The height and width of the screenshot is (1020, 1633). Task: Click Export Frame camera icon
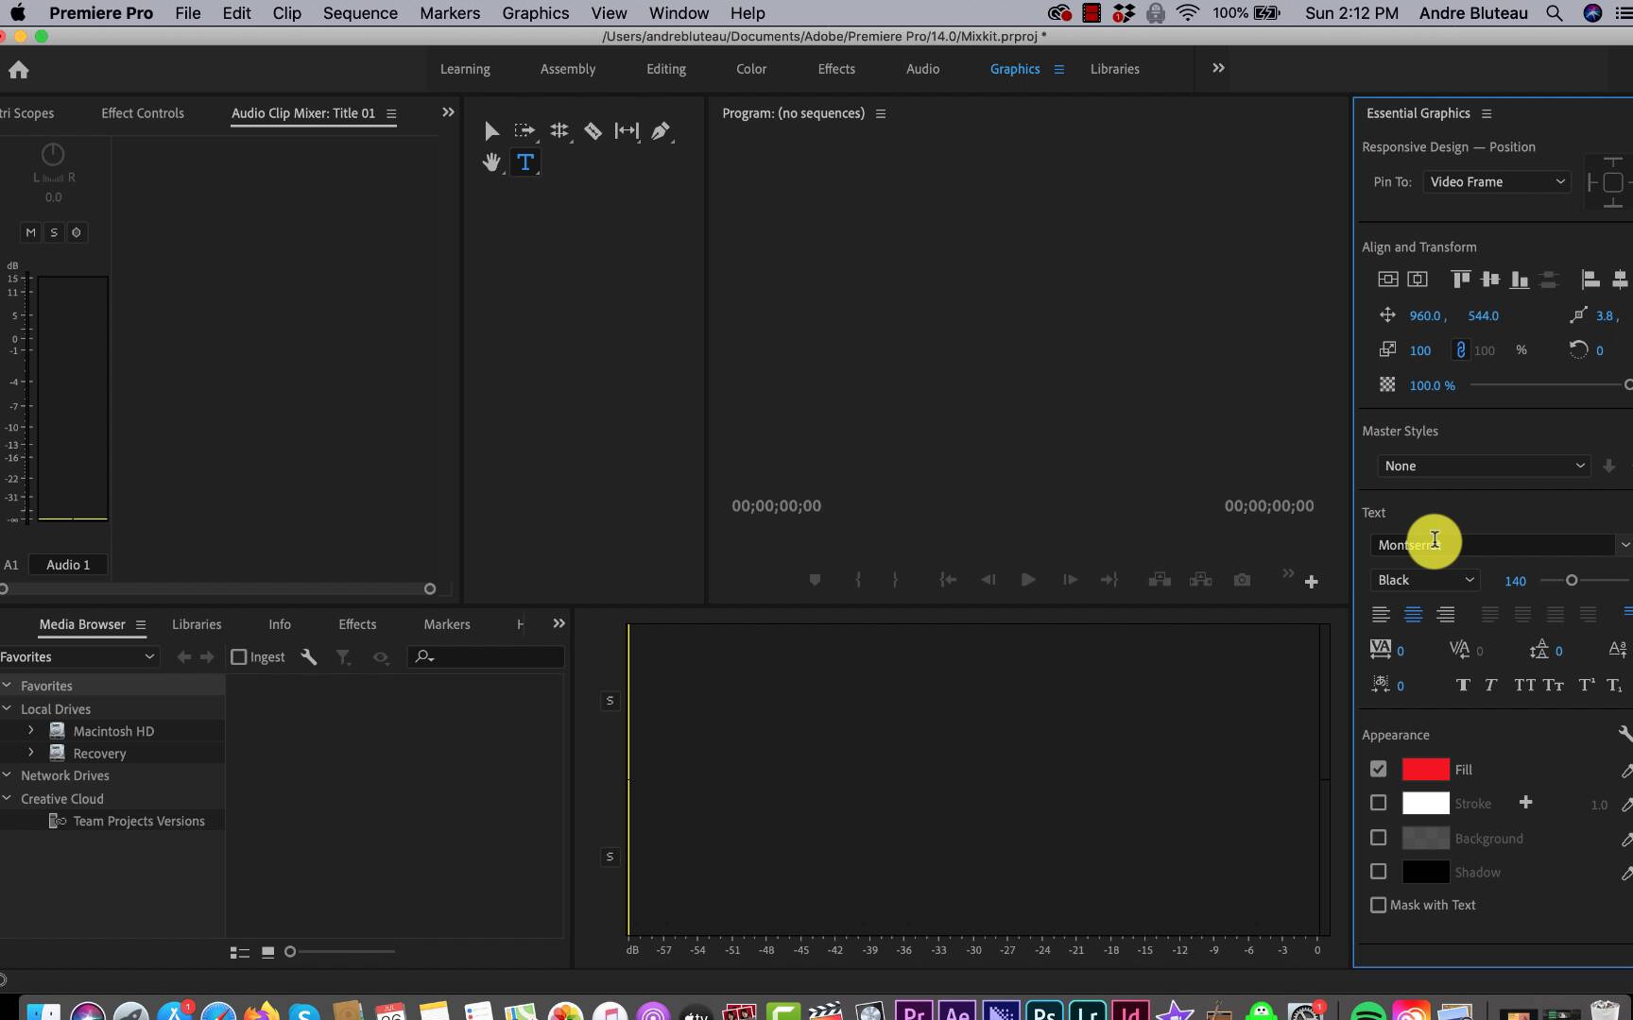coord(1242,580)
